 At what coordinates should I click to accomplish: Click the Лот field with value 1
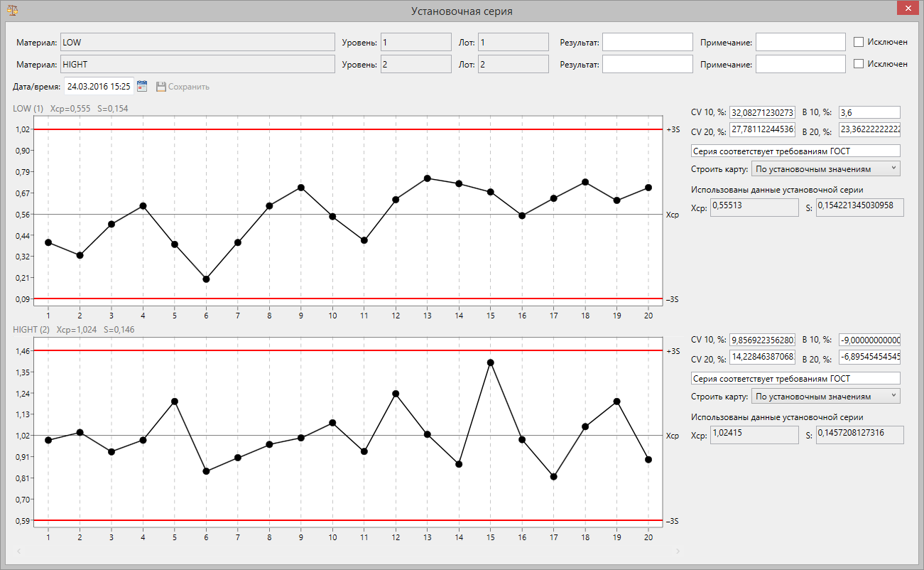513,42
